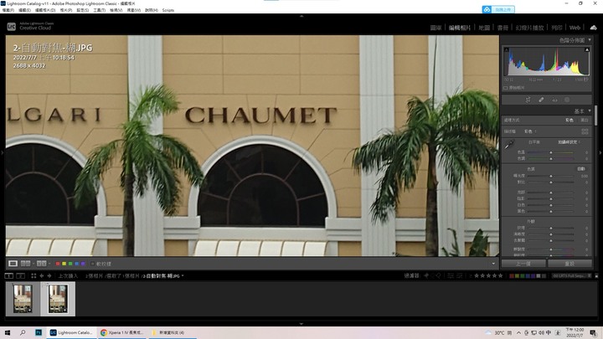Select the red eye correction tool
The height and width of the screenshot is (339, 603).
pyautogui.click(x=554, y=100)
